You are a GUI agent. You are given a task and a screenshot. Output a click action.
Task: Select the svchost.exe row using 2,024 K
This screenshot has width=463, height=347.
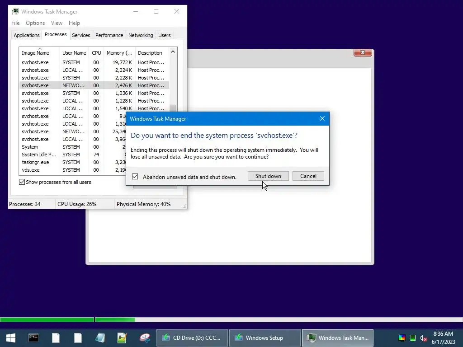94,70
